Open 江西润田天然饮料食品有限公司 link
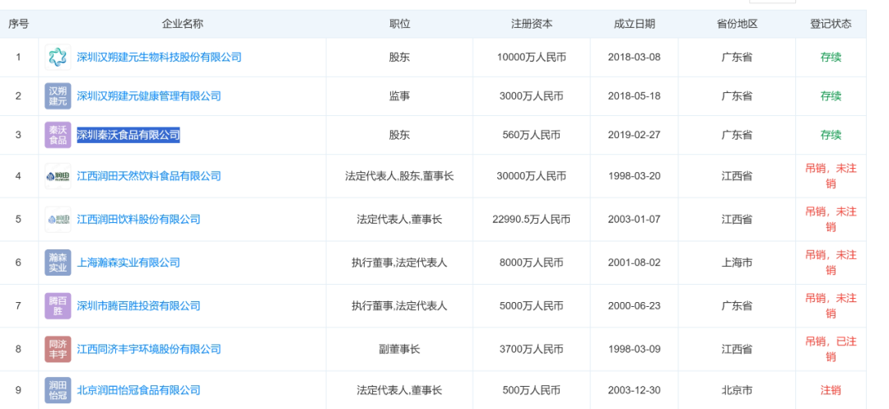Screen dimensions: 889x409 pyautogui.click(x=149, y=176)
